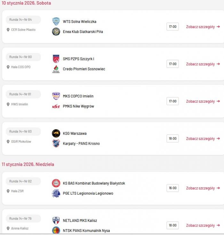Open Zobacz szczegóły for the NETLAND MKS Kalisz match
The height and width of the screenshot is (235, 224).
click(203, 225)
